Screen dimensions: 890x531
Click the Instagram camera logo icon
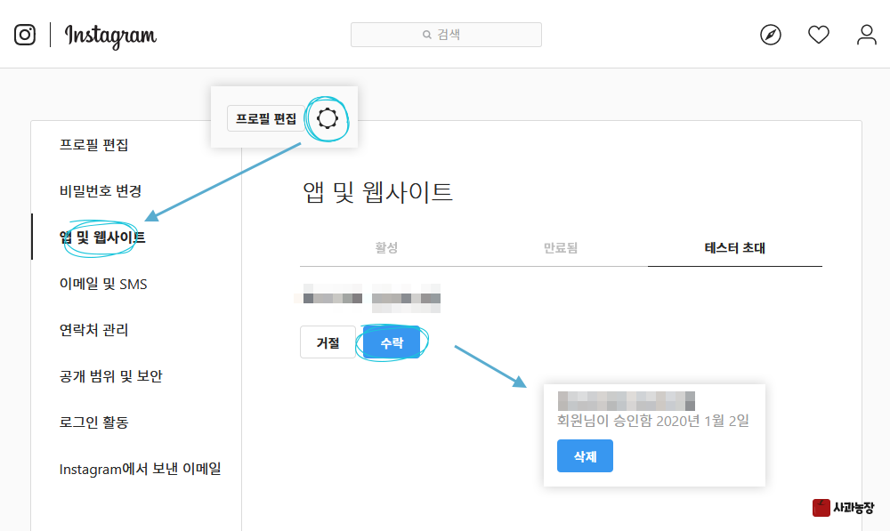(24, 35)
